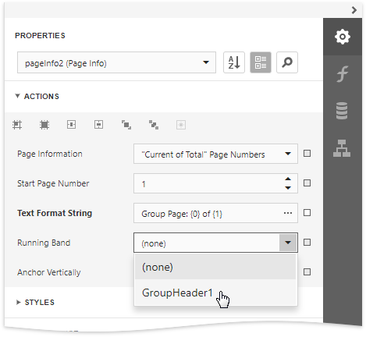Open the Properties gear tab

point(343,37)
